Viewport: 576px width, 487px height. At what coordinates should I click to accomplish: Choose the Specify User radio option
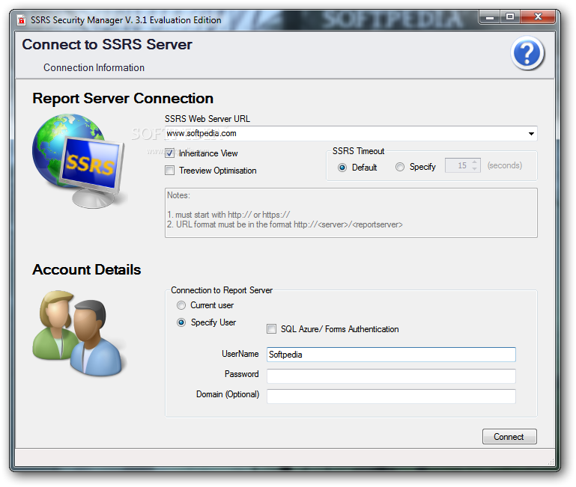pyautogui.click(x=181, y=322)
